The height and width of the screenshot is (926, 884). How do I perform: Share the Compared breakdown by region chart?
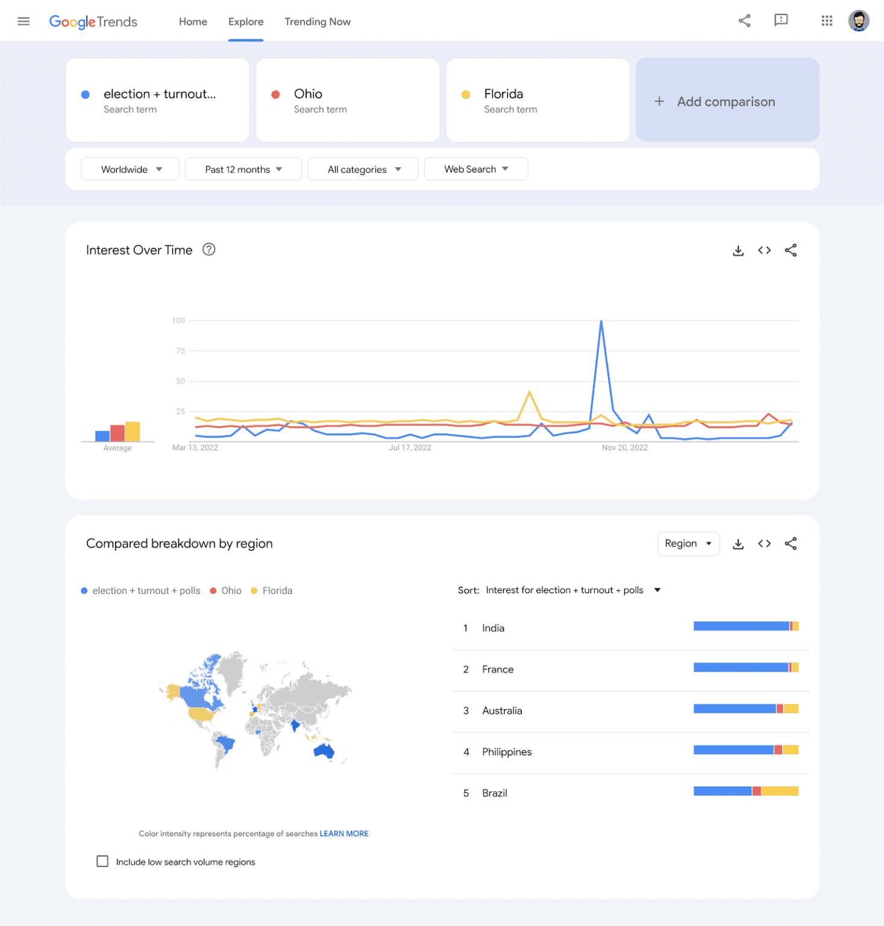[791, 543]
